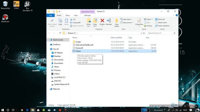Click the Back navigation arrow
Screen dimensions: 200x112
point(49,33)
